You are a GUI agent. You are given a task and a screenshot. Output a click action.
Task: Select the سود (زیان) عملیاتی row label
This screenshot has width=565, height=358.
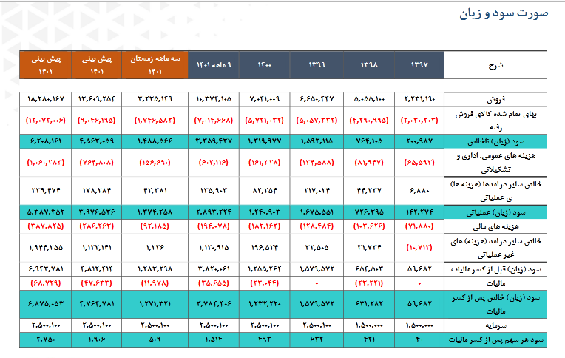pos(512,212)
